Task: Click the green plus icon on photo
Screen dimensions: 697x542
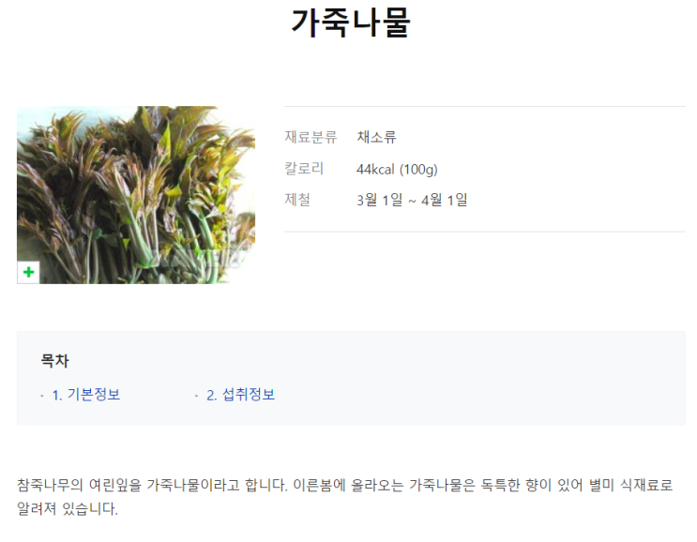Action: coord(28,272)
